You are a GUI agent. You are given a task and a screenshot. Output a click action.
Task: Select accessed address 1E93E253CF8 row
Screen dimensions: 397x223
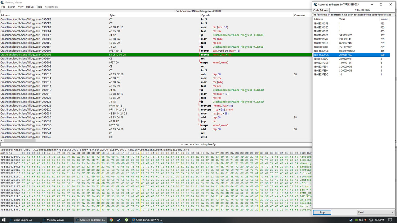pos(351,24)
